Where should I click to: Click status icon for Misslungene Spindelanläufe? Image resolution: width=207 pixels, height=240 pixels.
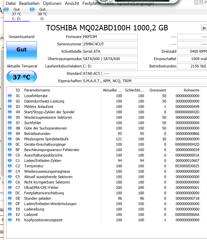point(10,139)
